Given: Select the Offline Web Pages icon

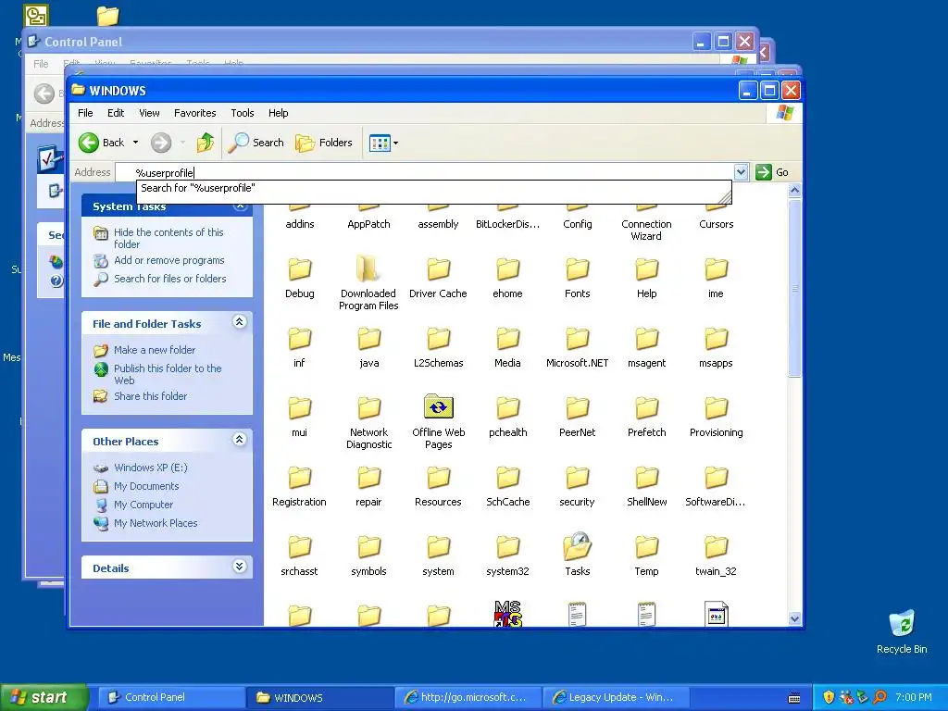Looking at the screenshot, I should pyautogui.click(x=438, y=407).
